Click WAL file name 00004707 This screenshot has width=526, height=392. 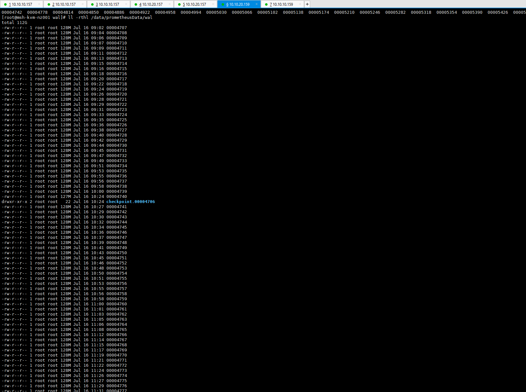pyautogui.click(x=116, y=28)
